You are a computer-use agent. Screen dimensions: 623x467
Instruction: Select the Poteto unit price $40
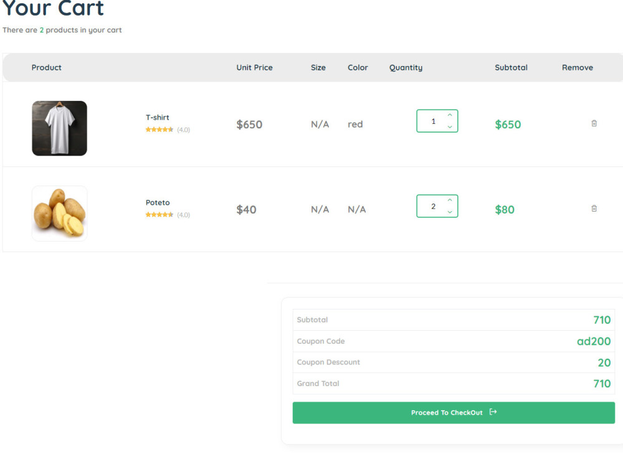246,210
